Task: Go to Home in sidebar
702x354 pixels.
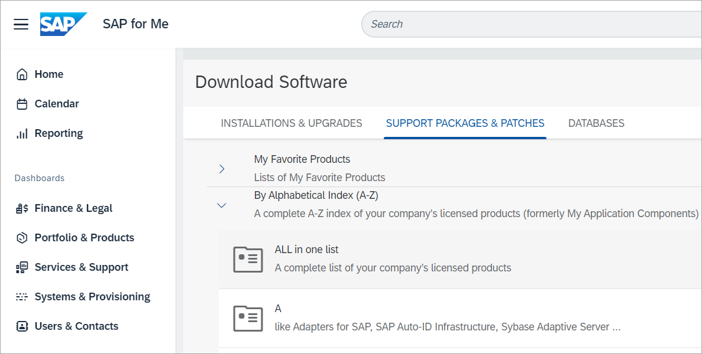Action: click(x=49, y=74)
